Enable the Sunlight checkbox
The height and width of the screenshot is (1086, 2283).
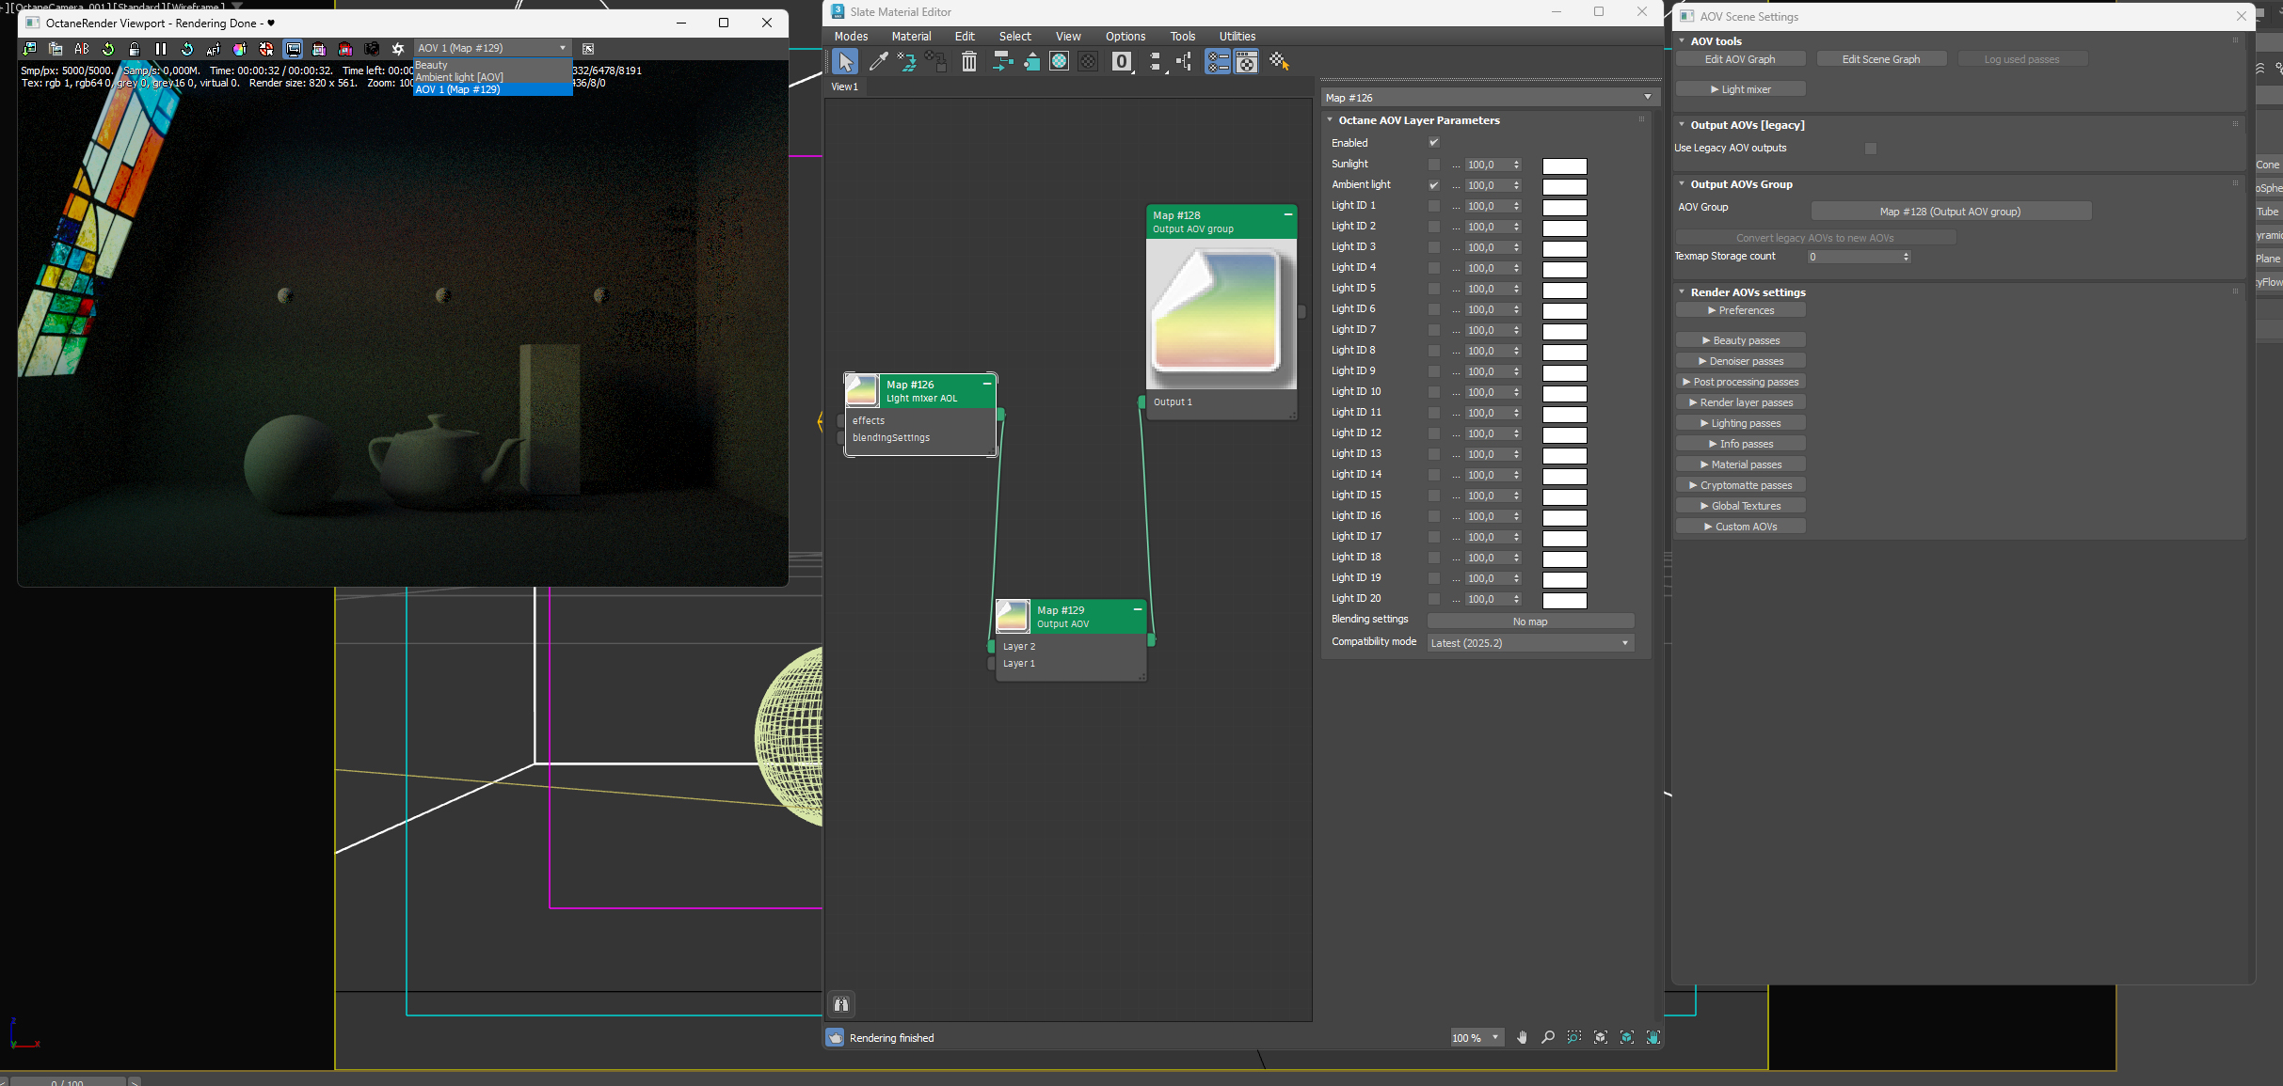tap(1433, 165)
